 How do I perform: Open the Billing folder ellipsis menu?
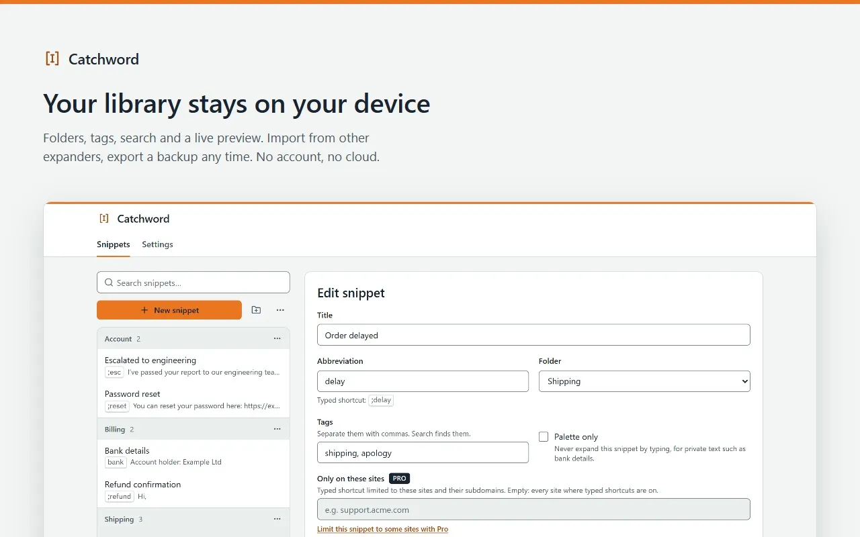[277, 429]
